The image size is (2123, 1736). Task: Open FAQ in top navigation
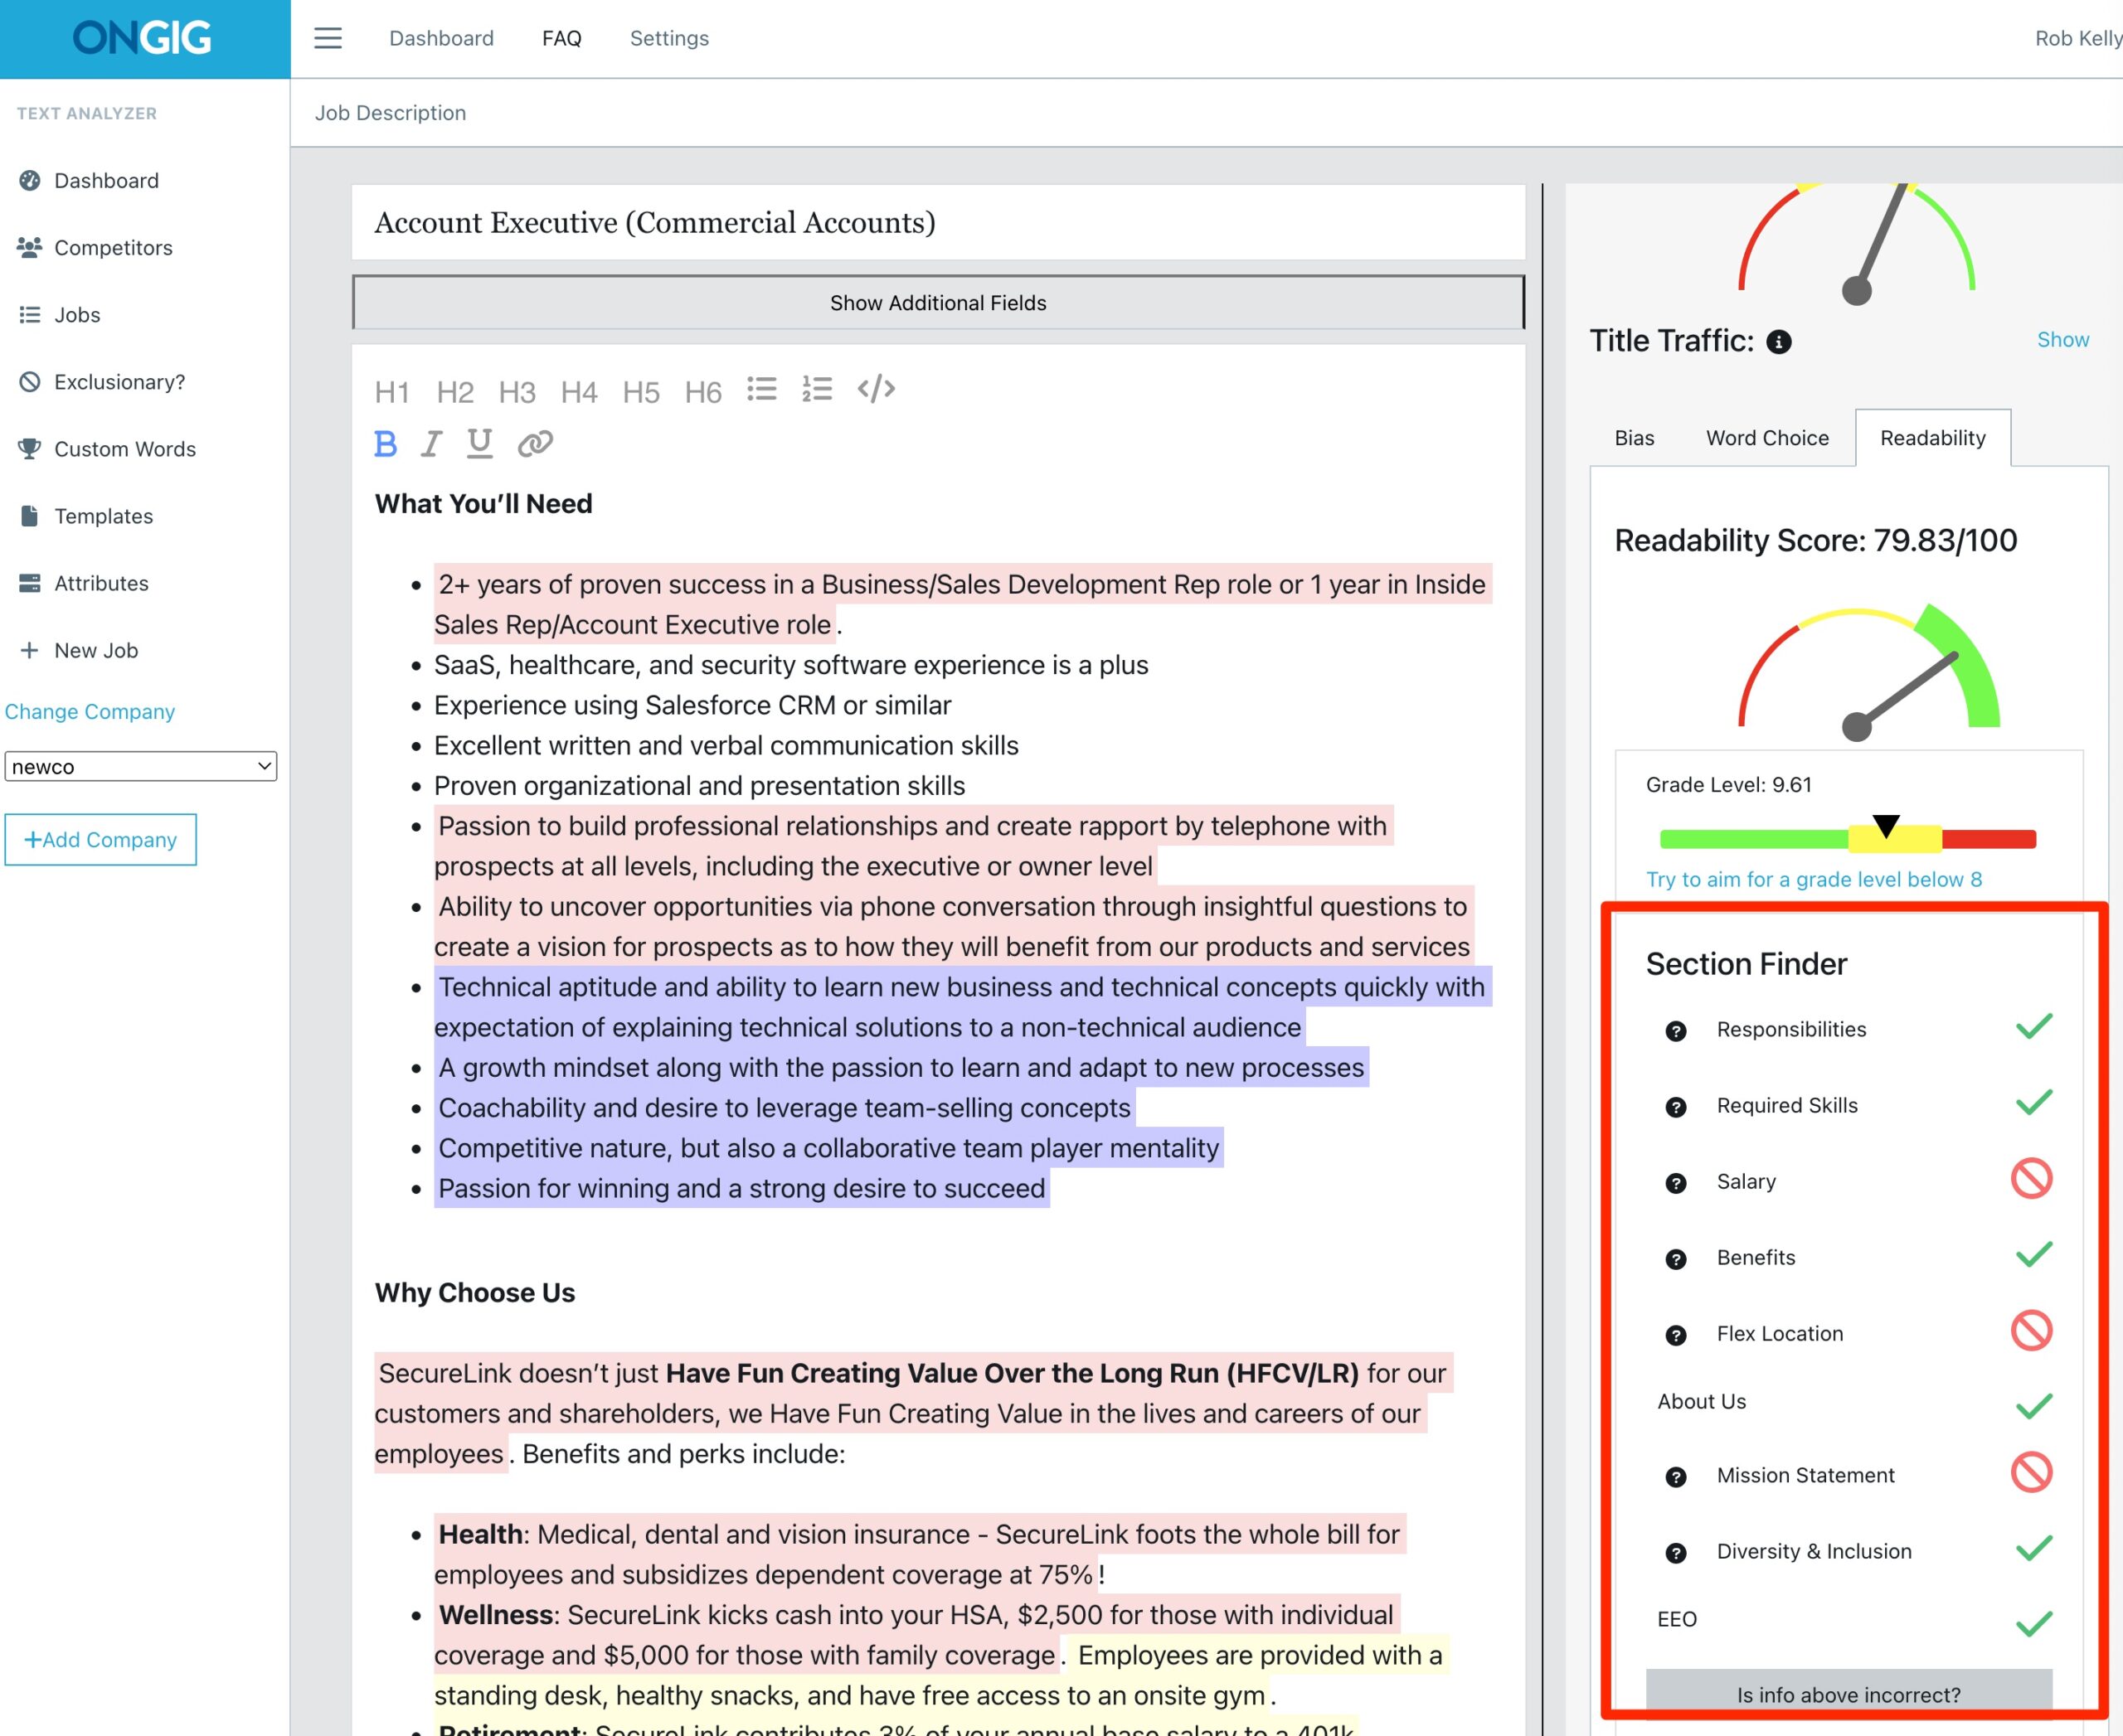tap(561, 38)
